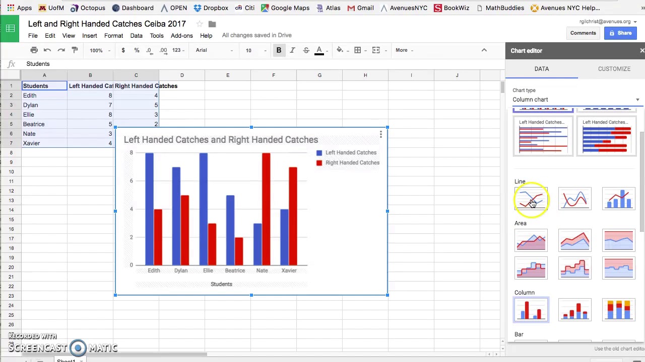Click the Use the old chart editor link
The height and width of the screenshot is (362, 645).
(619, 349)
